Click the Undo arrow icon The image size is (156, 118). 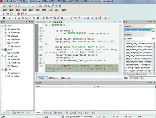(x=24, y=6)
